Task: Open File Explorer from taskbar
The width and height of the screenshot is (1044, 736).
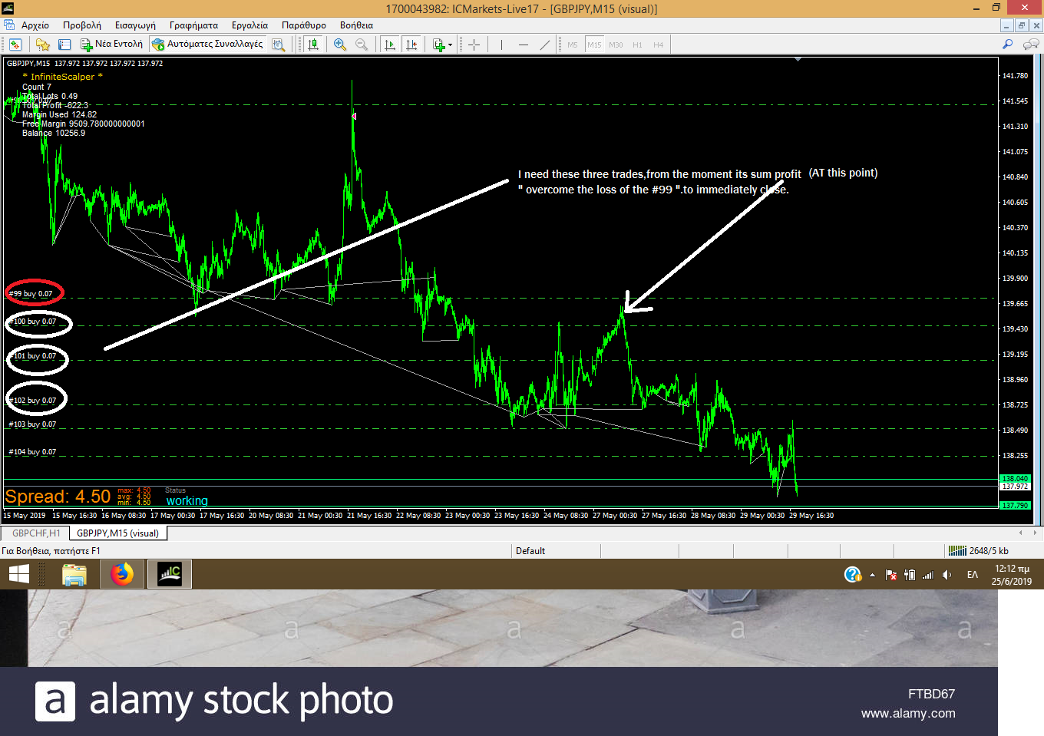Action: point(74,574)
